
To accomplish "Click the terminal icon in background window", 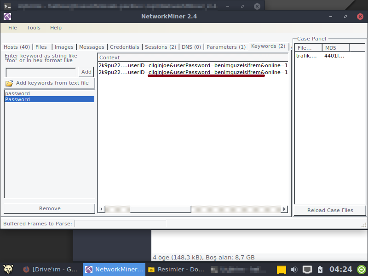I will click(7, 6).
